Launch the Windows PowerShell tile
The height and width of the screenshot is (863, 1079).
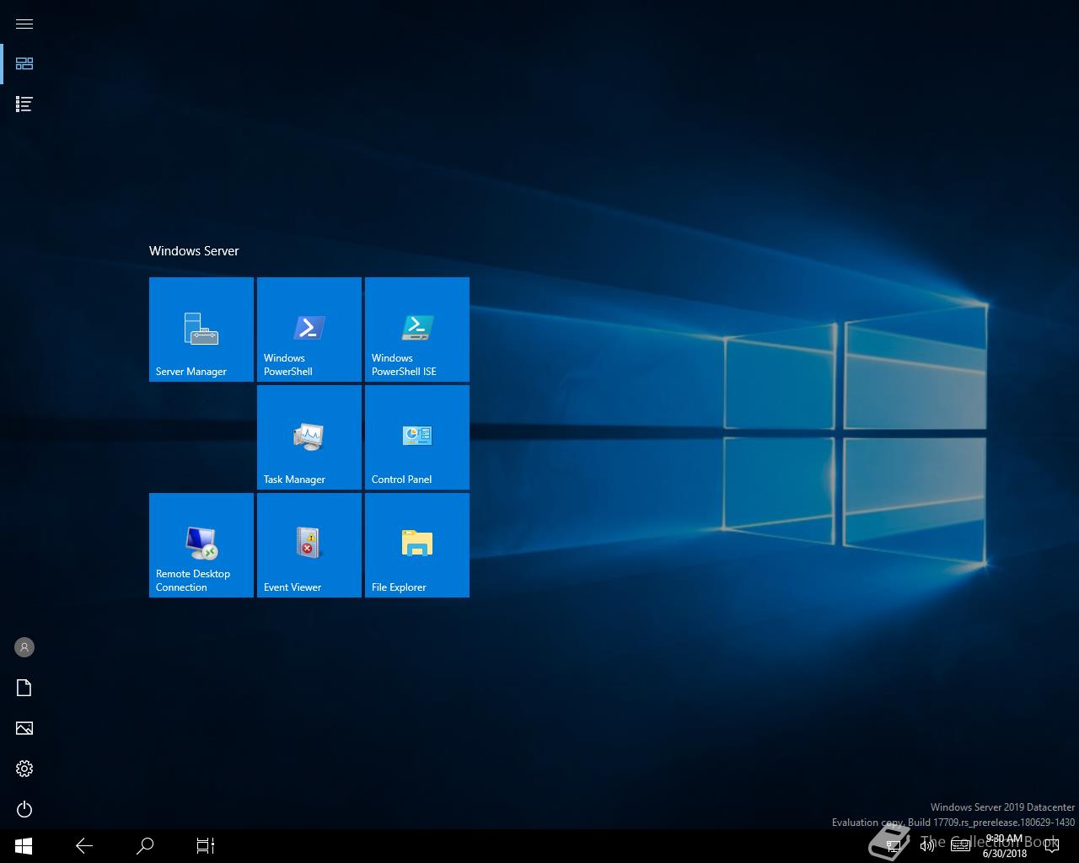[309, 330]
